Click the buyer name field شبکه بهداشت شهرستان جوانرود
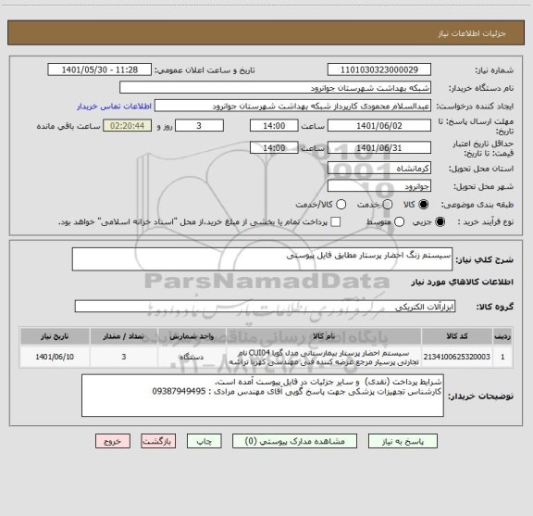This screenshot has height=516, width=533. (x=275, y=88)
